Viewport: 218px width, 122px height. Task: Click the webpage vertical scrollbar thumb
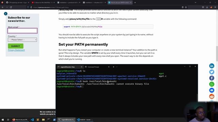click(217, 54)
